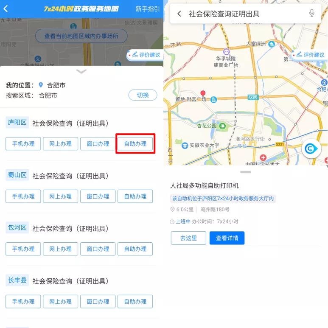Choose 自助办理 under 长丰县

click(135, 301)
